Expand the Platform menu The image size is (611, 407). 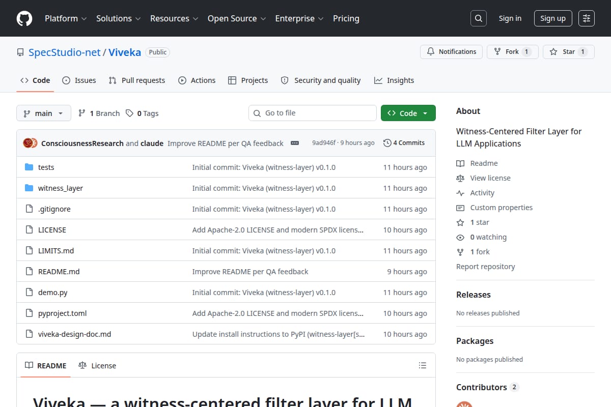(66, 18)
